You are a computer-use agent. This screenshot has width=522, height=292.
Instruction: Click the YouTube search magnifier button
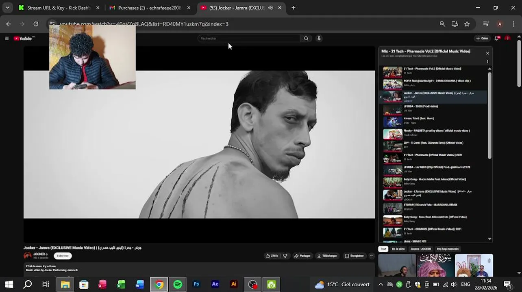pyautogui.click(x=306, y=38)
